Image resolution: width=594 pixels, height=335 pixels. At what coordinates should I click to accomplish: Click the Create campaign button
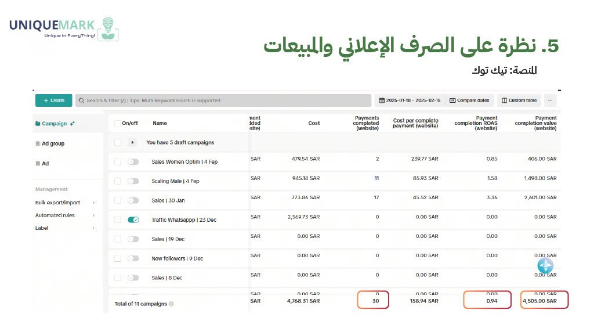(53, 100)
